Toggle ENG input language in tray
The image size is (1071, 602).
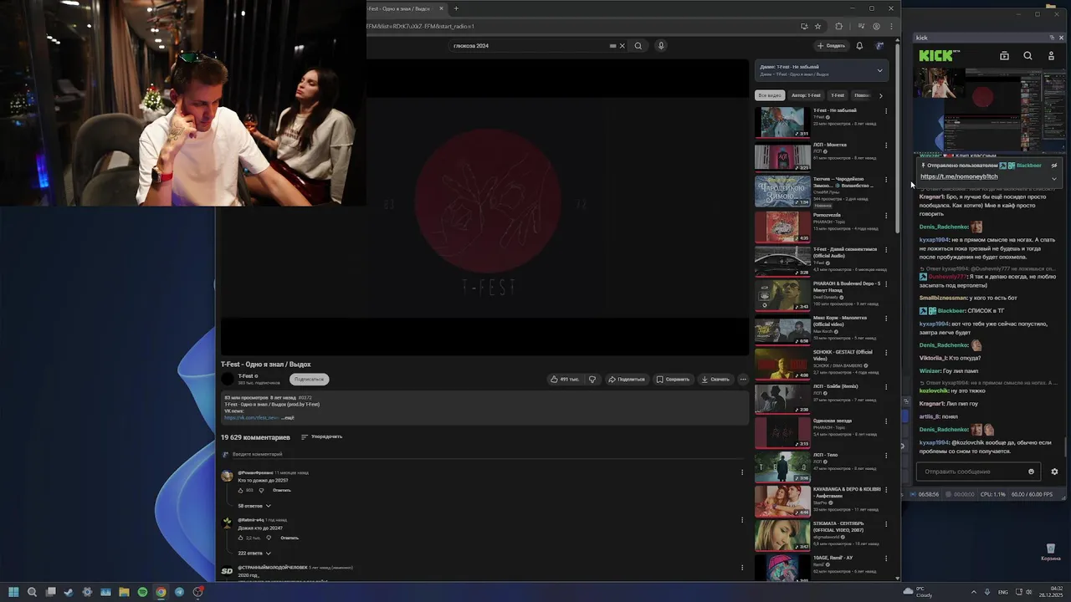1003,592
